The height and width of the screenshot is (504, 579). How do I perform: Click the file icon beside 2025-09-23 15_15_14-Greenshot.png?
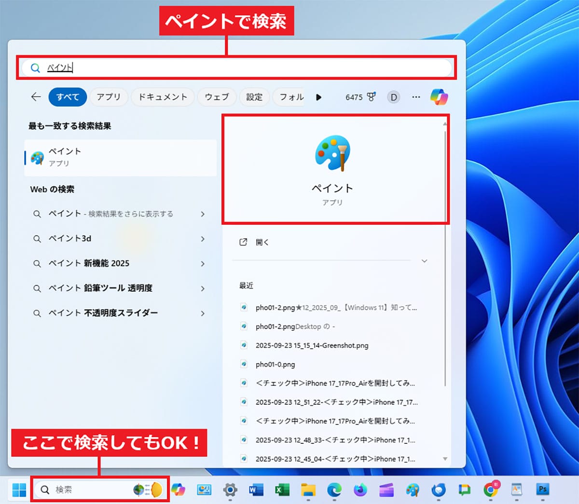point(244,345)
